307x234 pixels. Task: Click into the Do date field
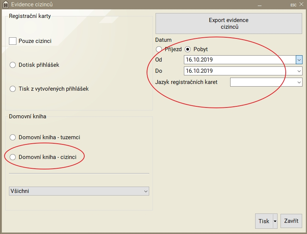(x=239, y=71)
